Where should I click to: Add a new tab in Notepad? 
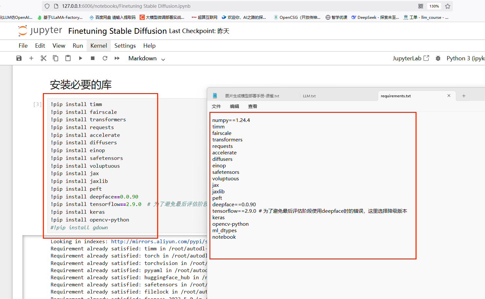464,96
